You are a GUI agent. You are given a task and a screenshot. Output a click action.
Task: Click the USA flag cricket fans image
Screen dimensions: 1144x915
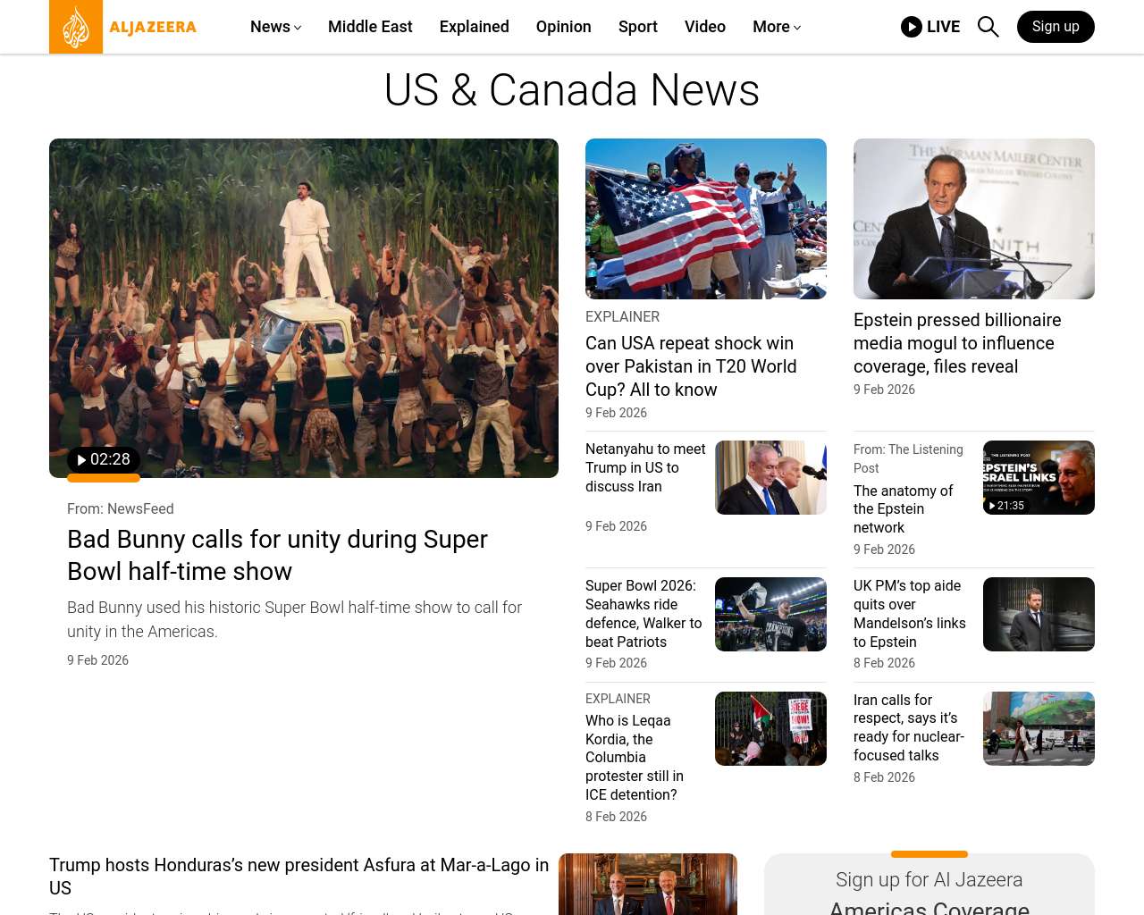[705, 219]
